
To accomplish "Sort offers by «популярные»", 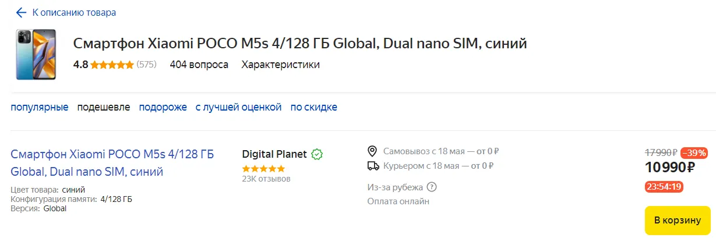I will tap(40, 107).
